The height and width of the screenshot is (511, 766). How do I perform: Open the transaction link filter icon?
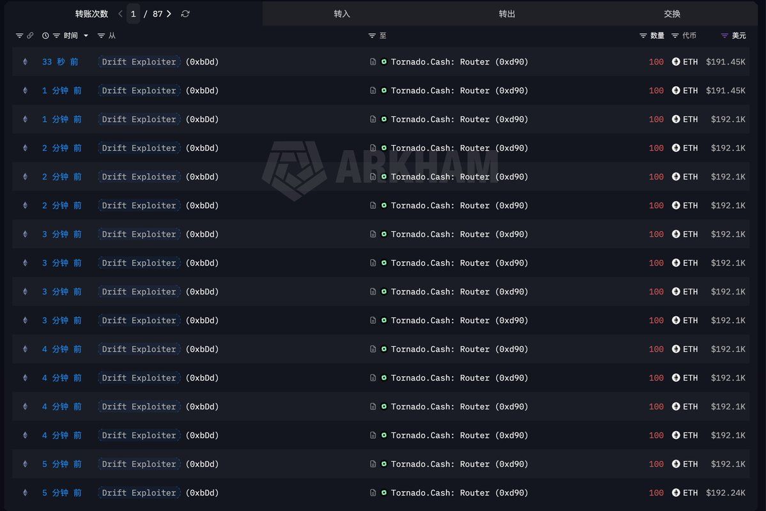(x=20, y=36)
